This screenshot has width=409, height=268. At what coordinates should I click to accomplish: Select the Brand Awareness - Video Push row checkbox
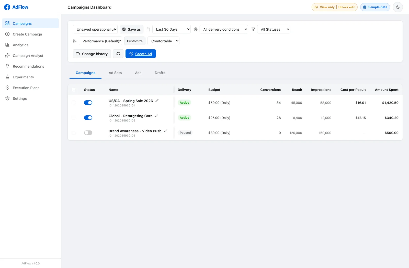[x=74, y=133]
